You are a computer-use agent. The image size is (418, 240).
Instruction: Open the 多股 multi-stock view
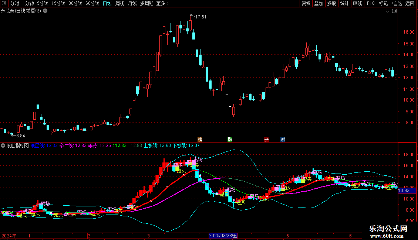click(x=332, y=3)
